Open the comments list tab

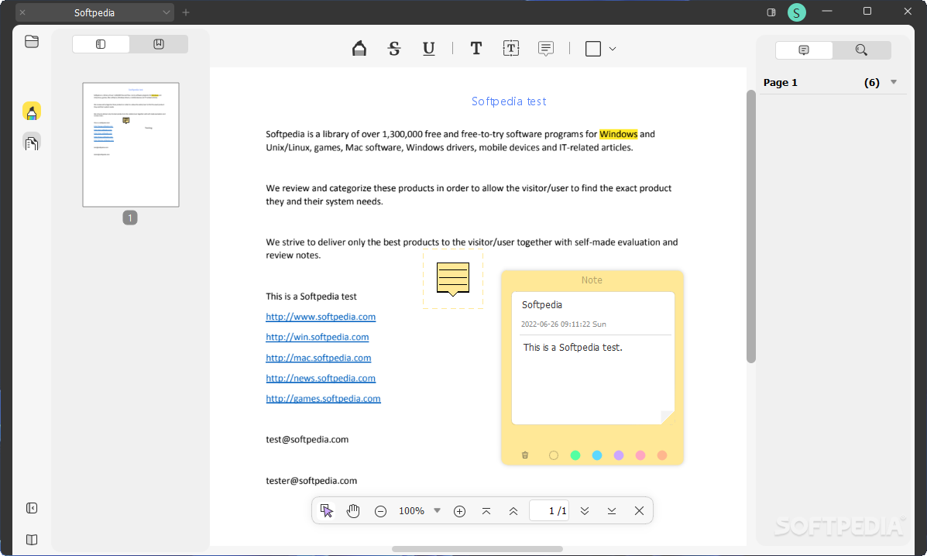(803, 50)
